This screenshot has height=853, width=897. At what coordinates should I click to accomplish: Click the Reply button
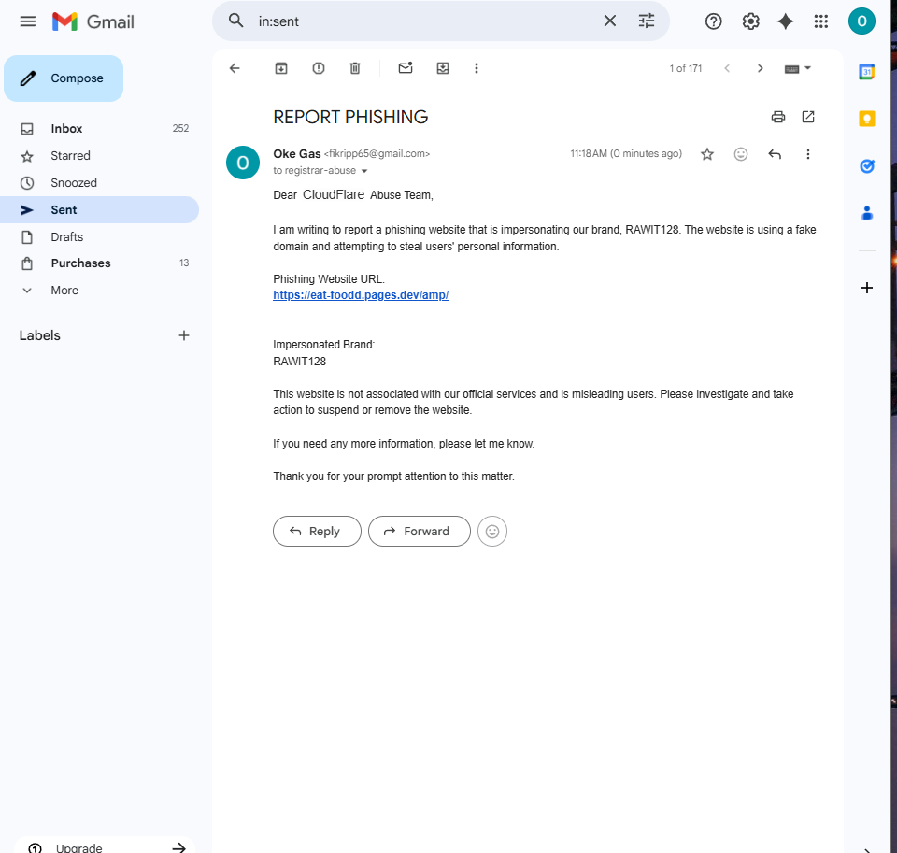(317, 532)
